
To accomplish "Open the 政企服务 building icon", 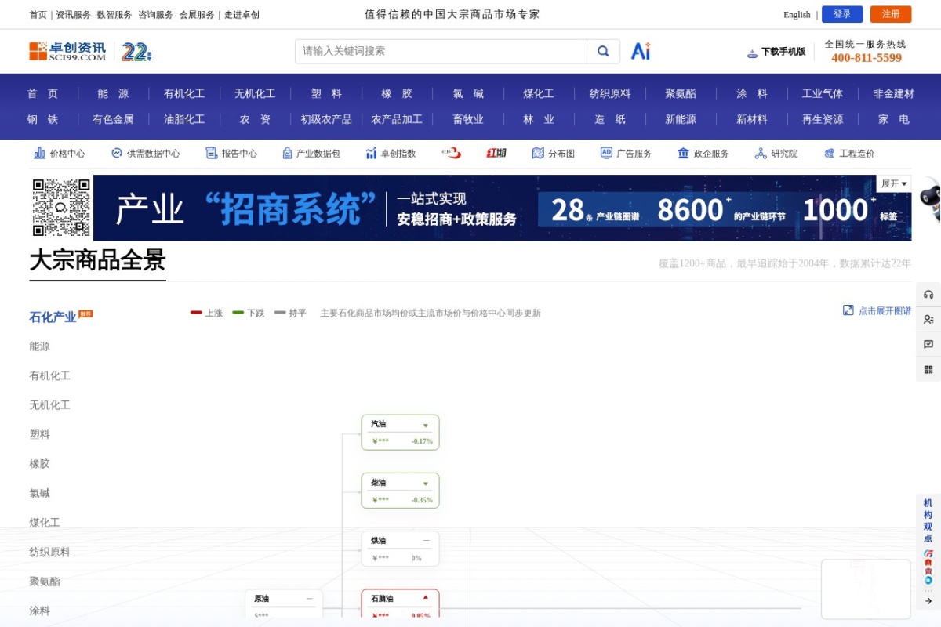I will [x=683, y=153].
